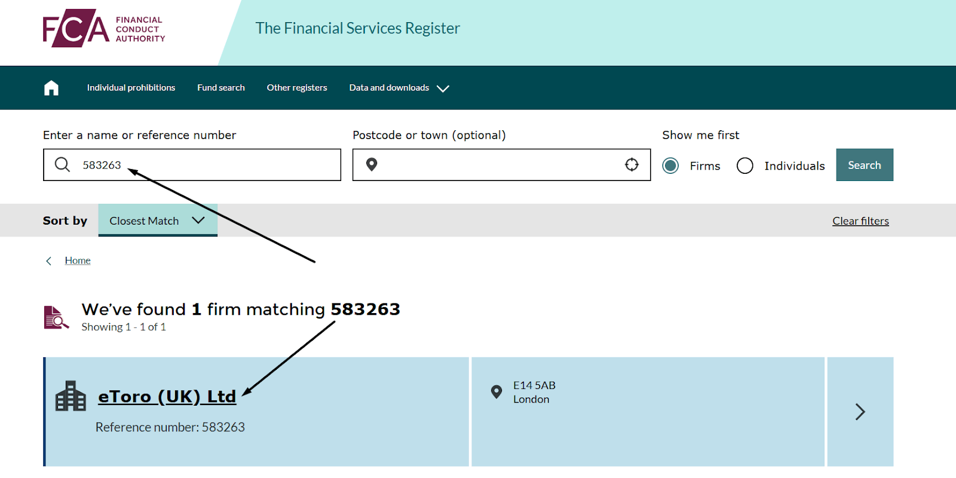Go to Fund search
The height and width of the screenshot is (478, 956).
(221, 88)
